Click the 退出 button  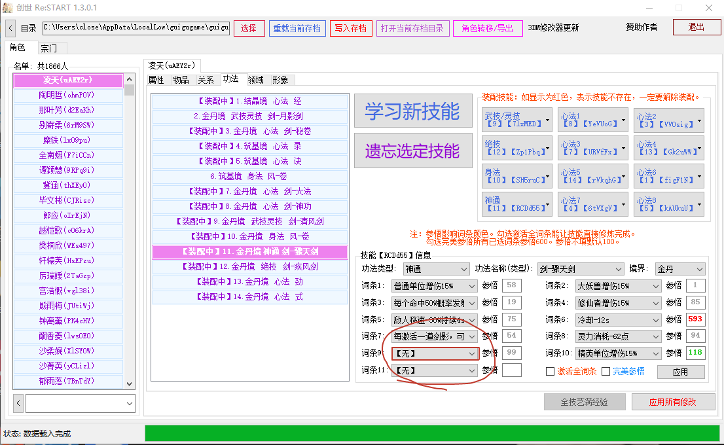tap(697, 27)
